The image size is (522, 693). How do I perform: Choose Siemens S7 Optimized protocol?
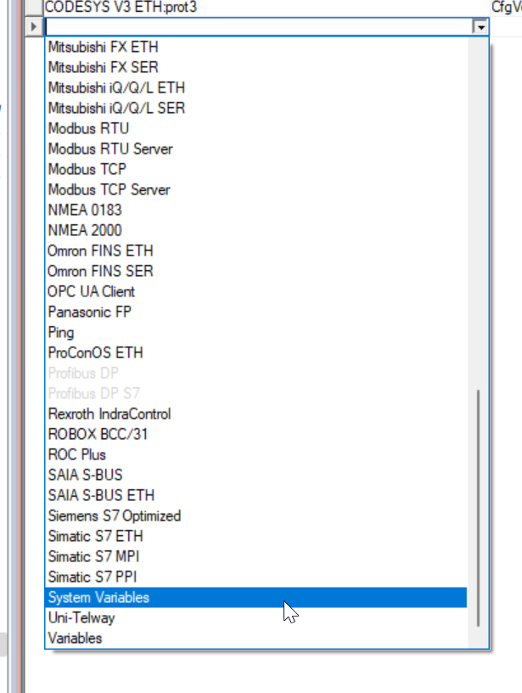click(256, 516)
